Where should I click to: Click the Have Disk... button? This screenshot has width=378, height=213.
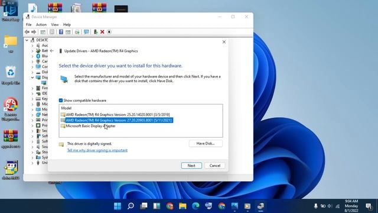pos(206,143)
